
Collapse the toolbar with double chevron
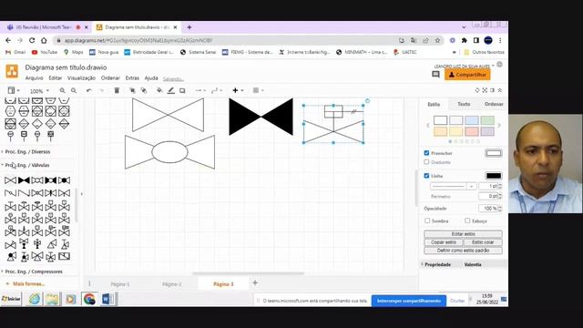(500, 90)
